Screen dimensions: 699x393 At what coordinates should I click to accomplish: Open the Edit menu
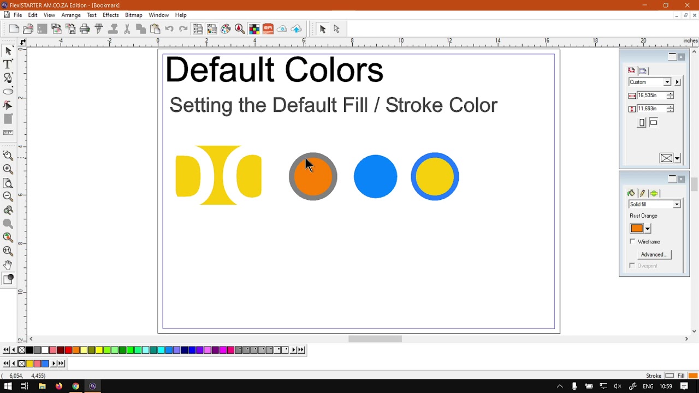(x=33, y=15)
